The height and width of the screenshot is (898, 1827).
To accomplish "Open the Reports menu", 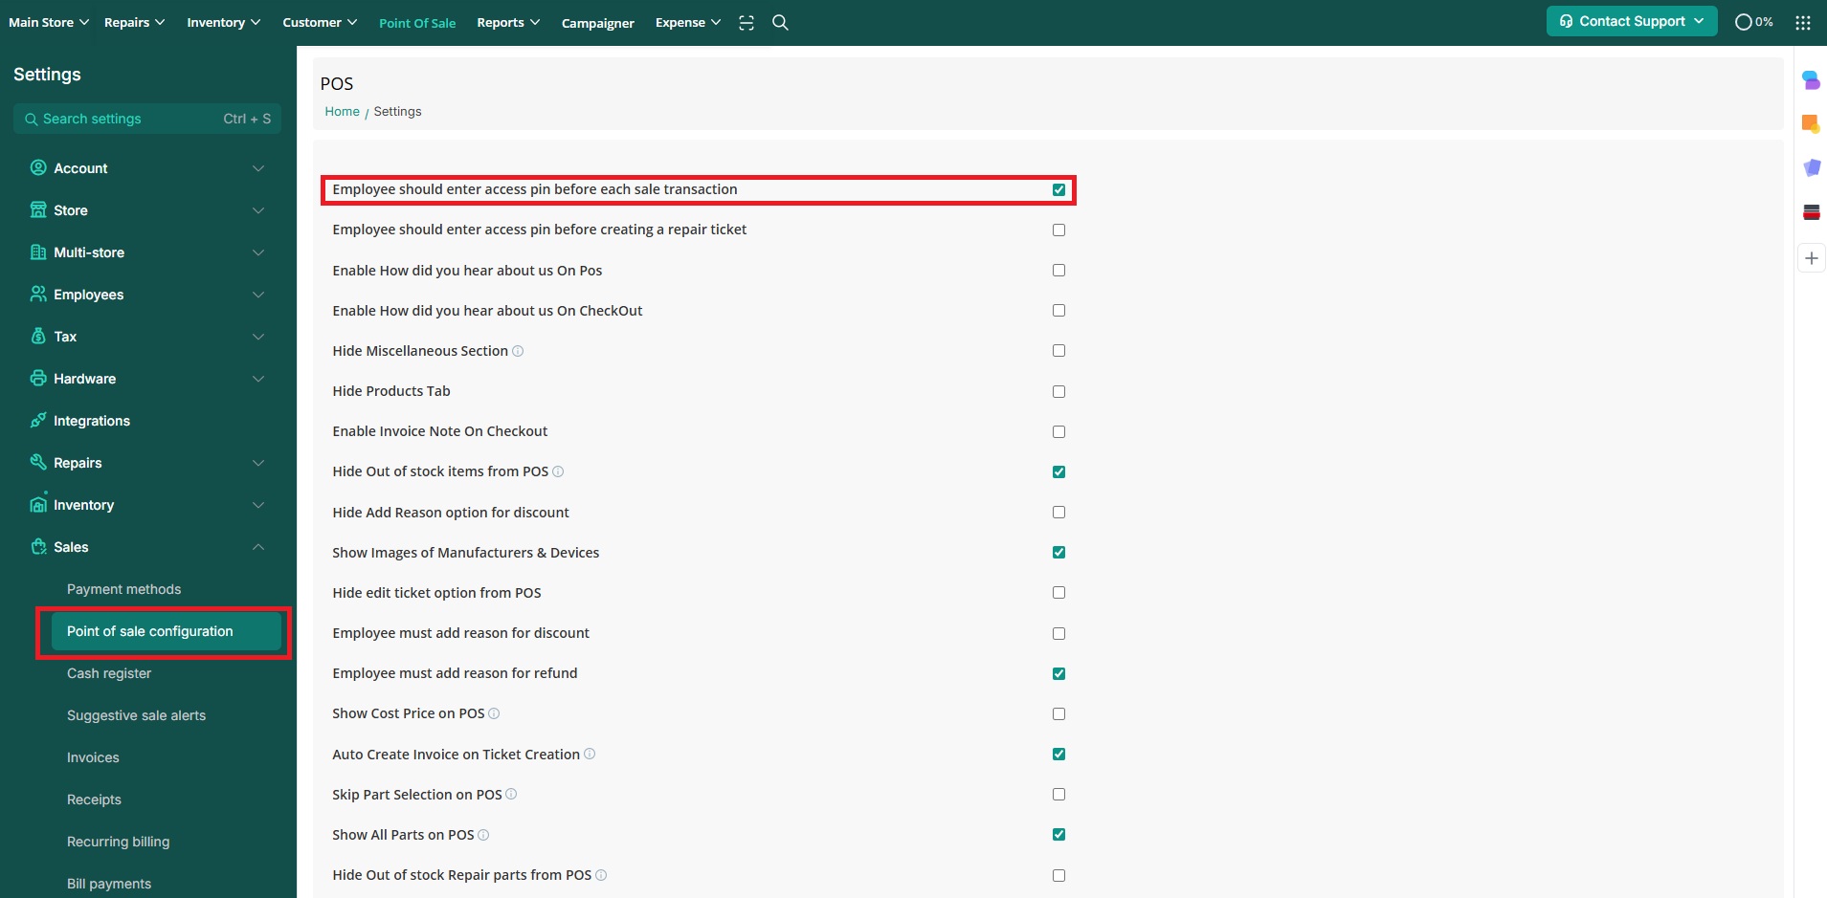I will pyautogui.click(x=508, y=23).
